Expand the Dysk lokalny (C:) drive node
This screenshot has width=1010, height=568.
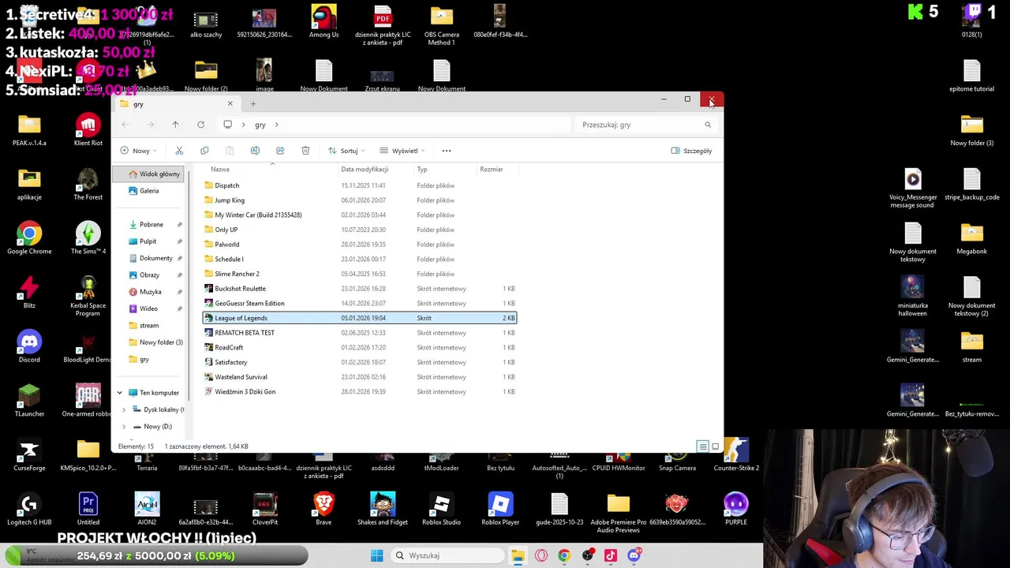click(124, 409)
